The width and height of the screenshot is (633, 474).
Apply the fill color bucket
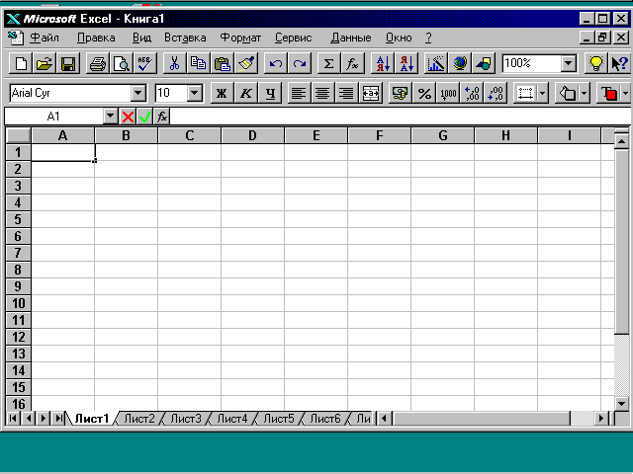click(x=567, y=94)
